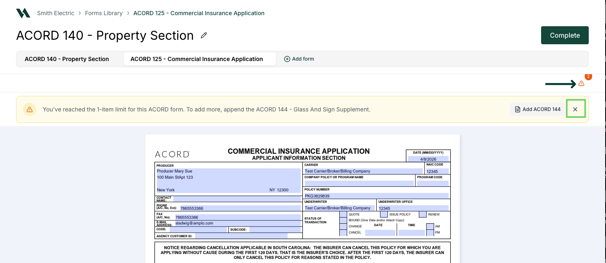Go to Forms Library breadcrumb
This screenshot has width=606, height=263.
pos(104,13)
